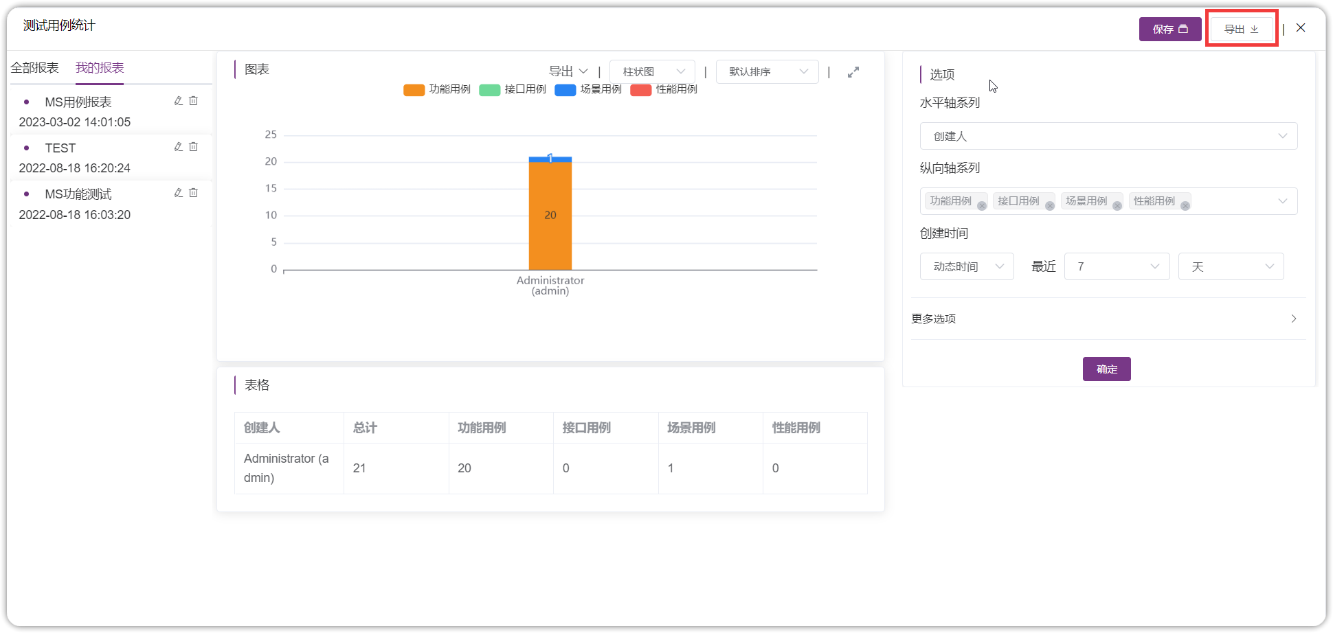The height and width of the screenshot is (633, 1333).
Task: Expand chart to fullscreen
Action: (853, 72)
